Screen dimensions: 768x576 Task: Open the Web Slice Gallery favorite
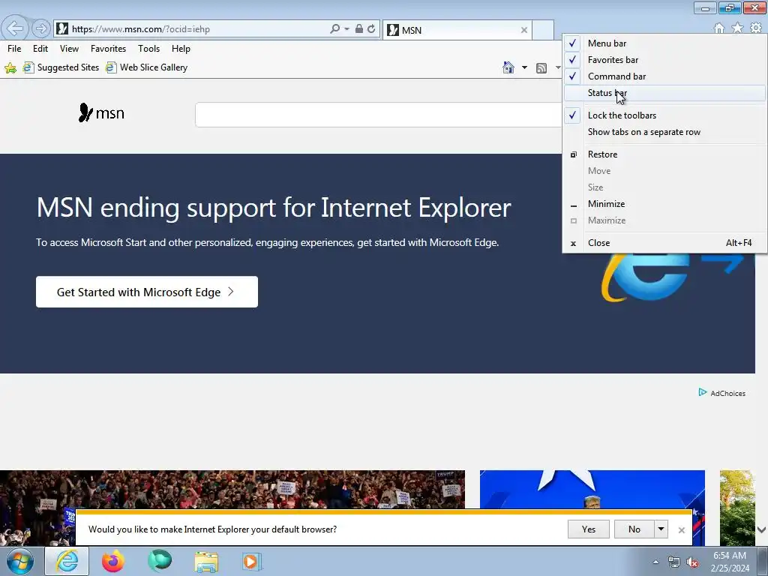[x=146, y=67]
